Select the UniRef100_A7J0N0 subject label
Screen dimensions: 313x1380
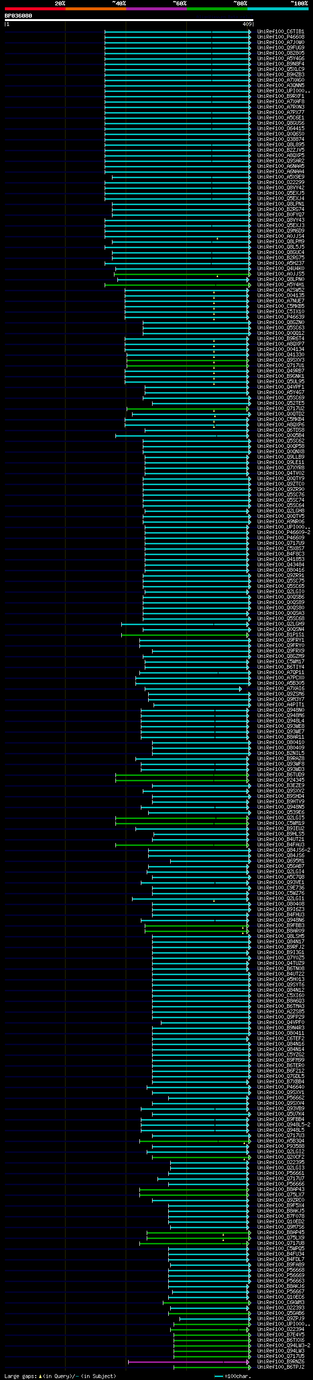[x=281, y=42]
